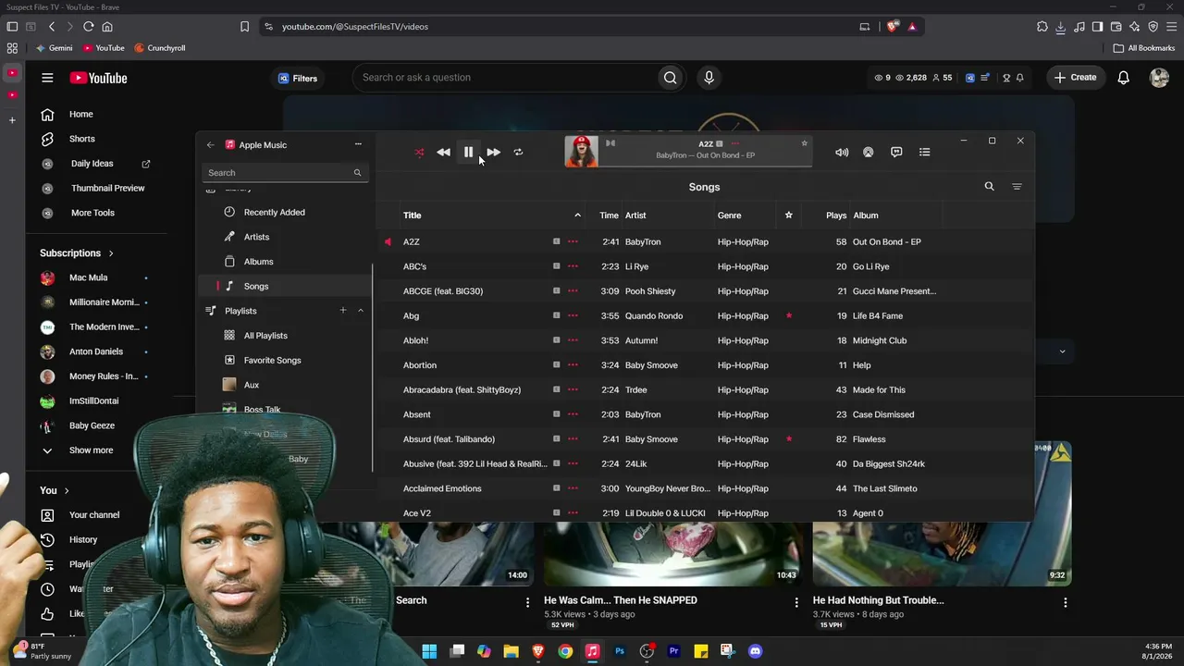Open menu for 'He Had Nothing But Trouble...'

pos(1066,602)
